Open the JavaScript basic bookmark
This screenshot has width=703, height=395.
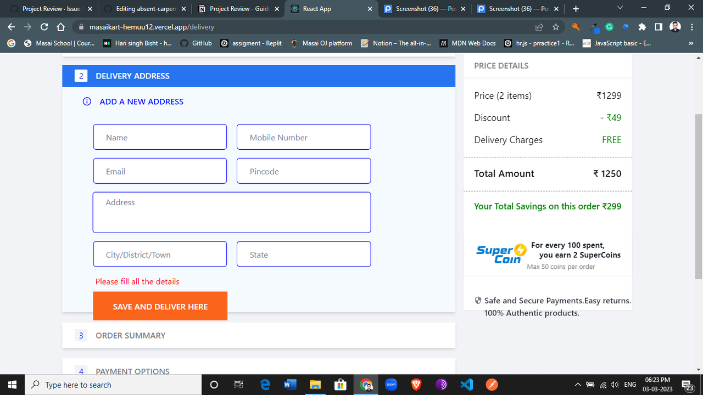pos(617,43)
